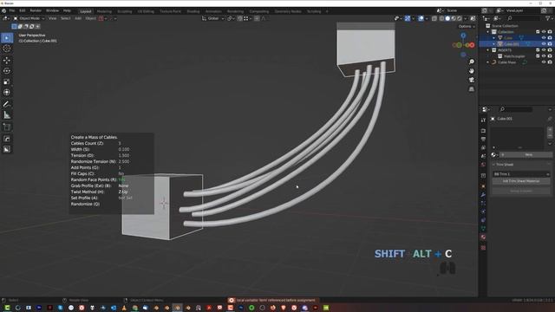Open the Edit menu
Screen dimensions: 555x312
point(22,11)
